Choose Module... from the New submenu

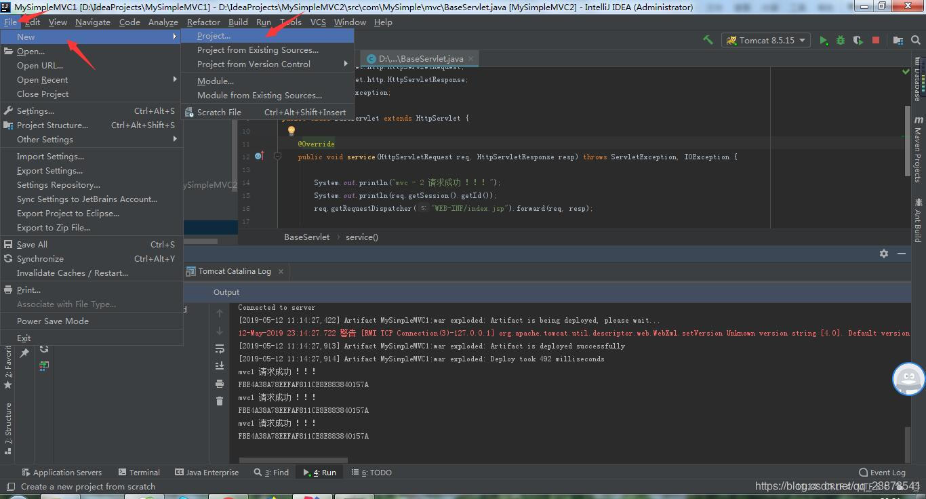268,81
